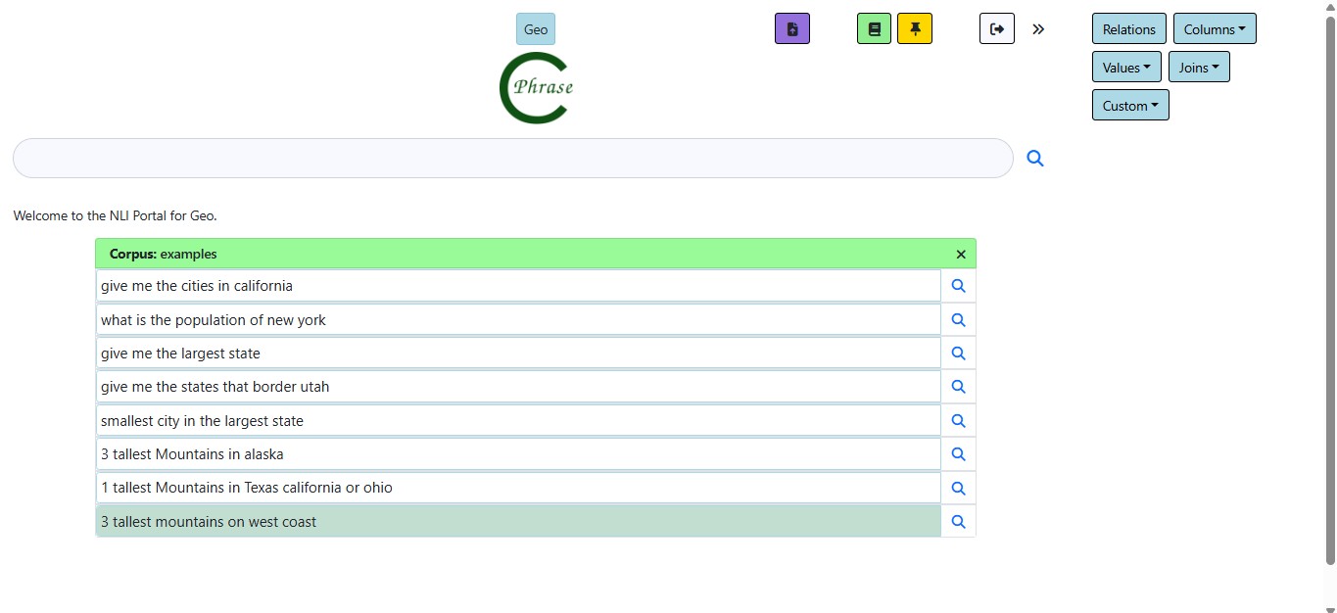
Task: Click the main search magnifier icon
Action: pyautogui.click(x=1035, y=159)
